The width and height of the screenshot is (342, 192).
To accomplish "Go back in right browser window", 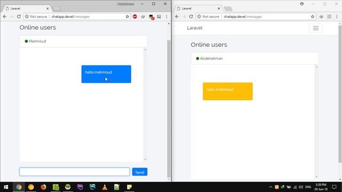I will (x=177, y=17).
